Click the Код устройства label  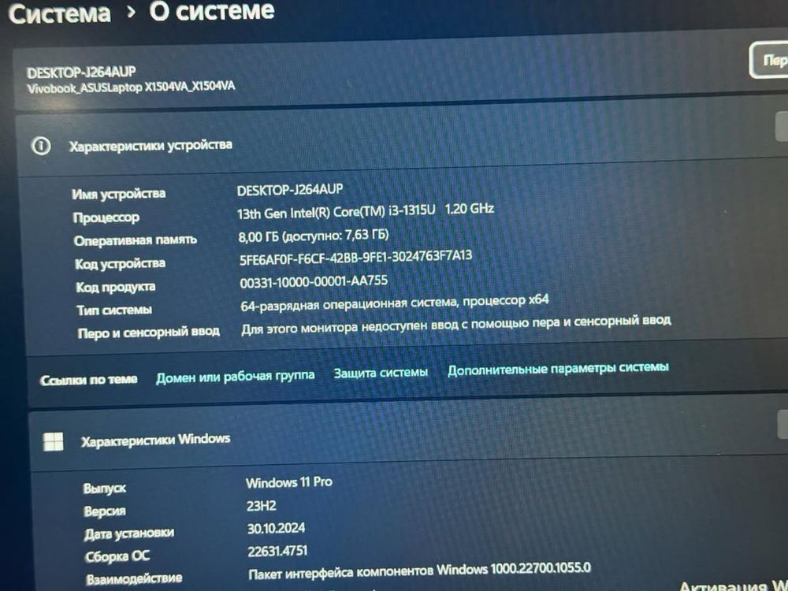coord(120,263)
